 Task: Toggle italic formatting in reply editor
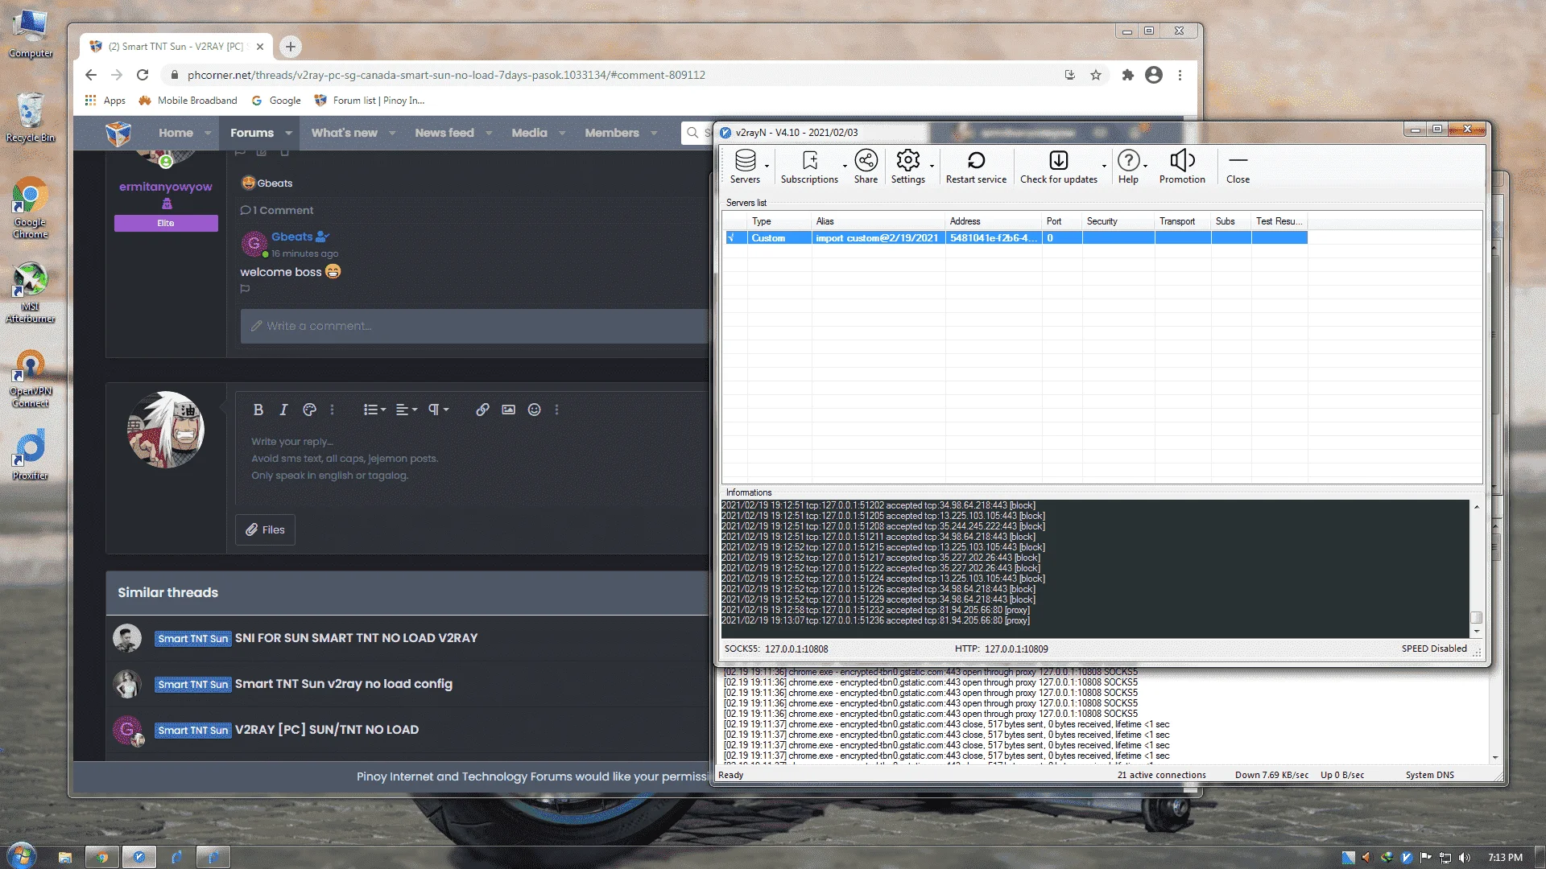(x=283, y=410)
